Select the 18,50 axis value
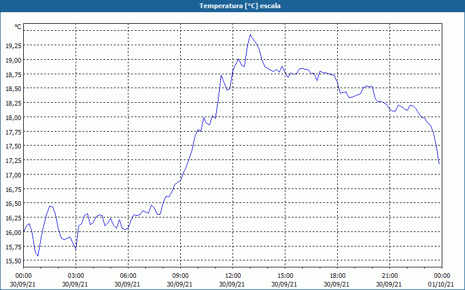The image size is (465, 290). click(13, 89)
